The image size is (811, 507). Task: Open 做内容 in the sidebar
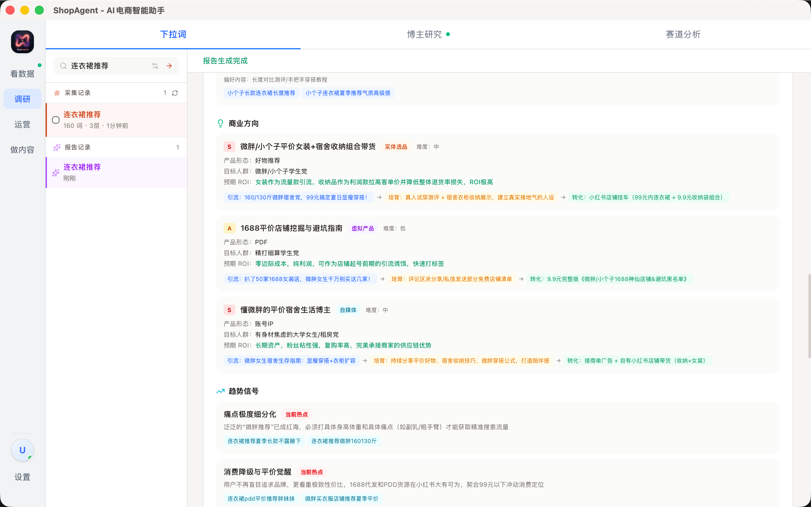pyautogui.click(x=22, y=150)
